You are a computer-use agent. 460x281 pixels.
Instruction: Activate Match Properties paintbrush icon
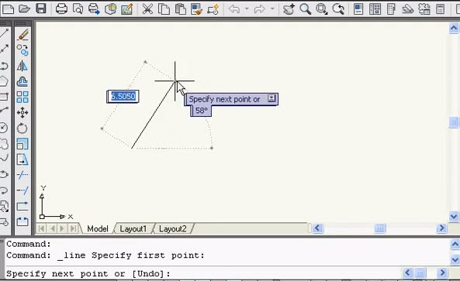pyautogui.click(x=196, y=9)
